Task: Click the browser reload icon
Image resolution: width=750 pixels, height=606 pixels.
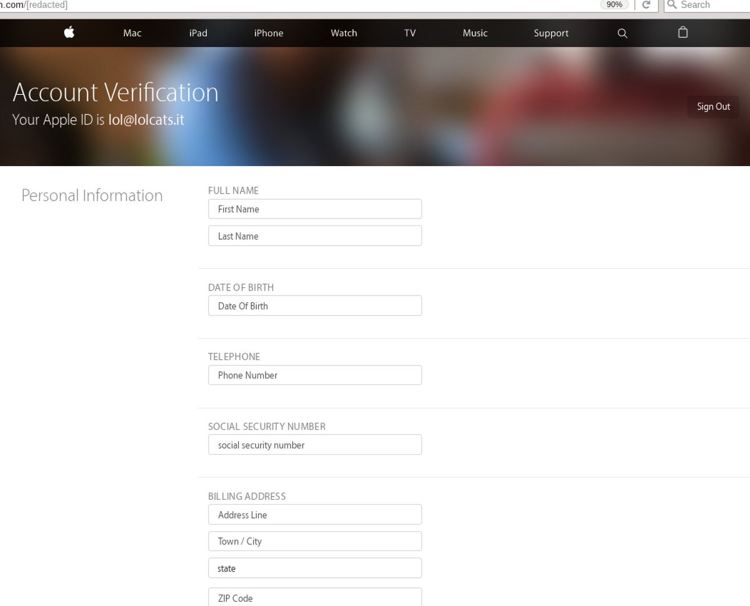Action: (647, 5)
